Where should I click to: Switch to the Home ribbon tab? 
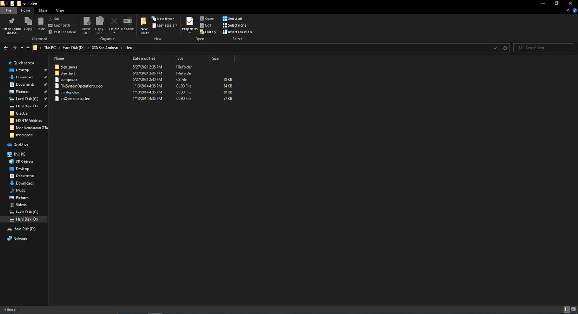coord(26,10)
